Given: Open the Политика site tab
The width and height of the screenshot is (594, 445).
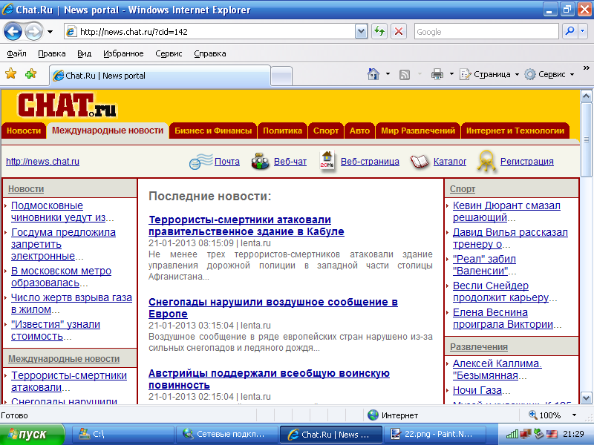Looking at the screenshot, I should click(x=282, y=131).
